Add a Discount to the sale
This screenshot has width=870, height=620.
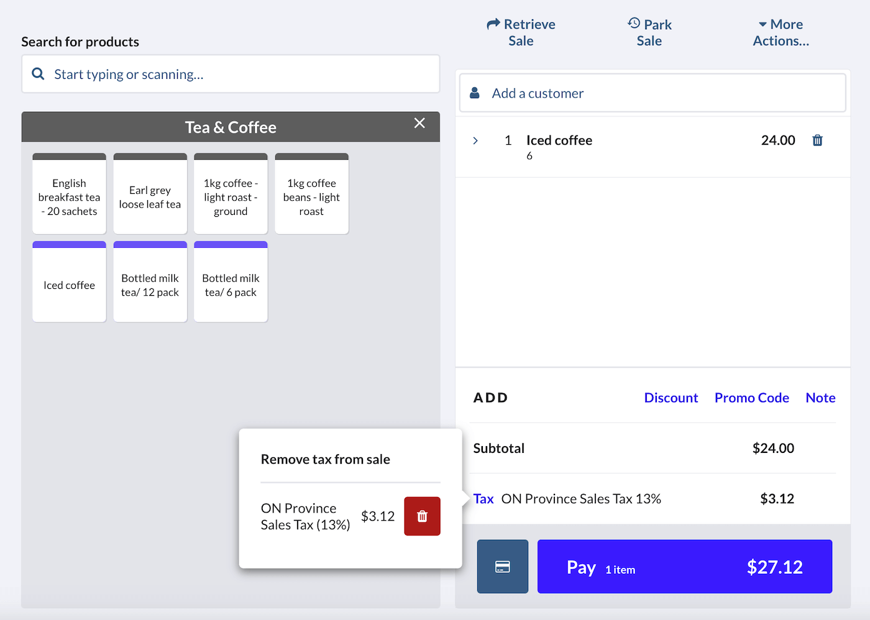[671, 398]
